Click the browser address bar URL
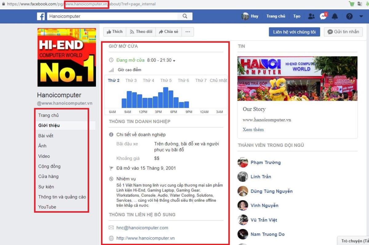 81,4
